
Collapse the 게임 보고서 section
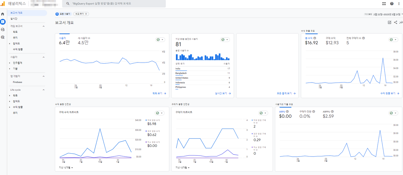point(43,26)
